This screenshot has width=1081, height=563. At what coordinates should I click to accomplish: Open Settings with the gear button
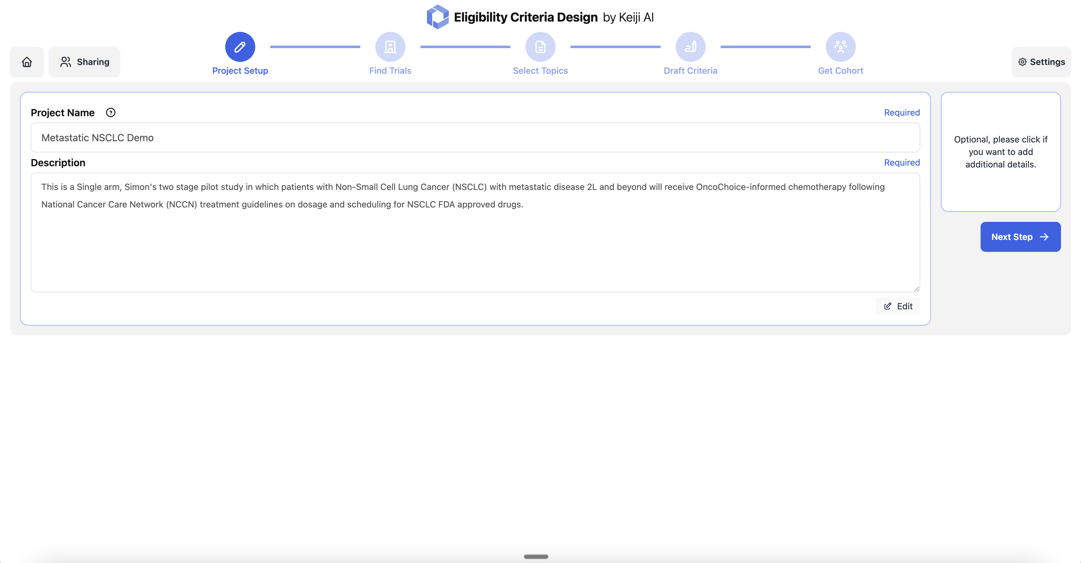[x=1041, y=62]
